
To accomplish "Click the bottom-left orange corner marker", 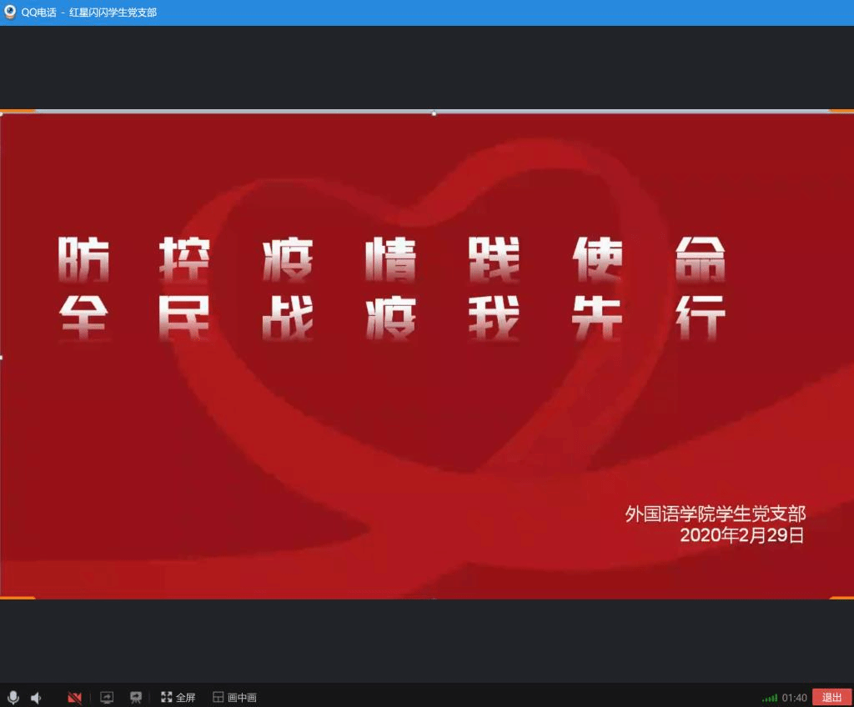I will point(17,598).
